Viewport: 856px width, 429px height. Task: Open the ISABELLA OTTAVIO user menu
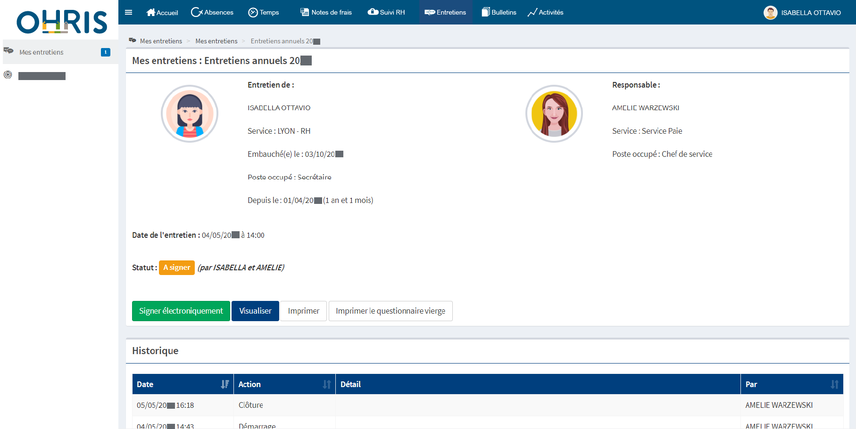(802, 13)
